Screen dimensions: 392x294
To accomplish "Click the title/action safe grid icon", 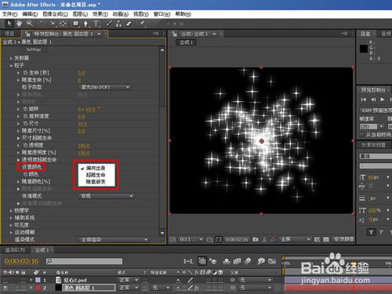I will coord(209,239).
